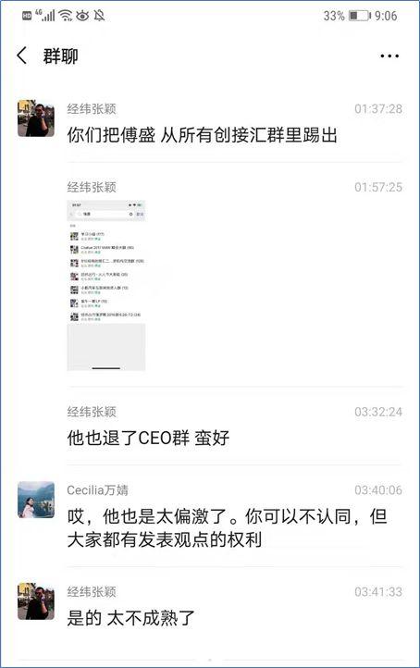
Task: Select Cecilia's message about 太偏激了
Action: [x=227, y=528]
